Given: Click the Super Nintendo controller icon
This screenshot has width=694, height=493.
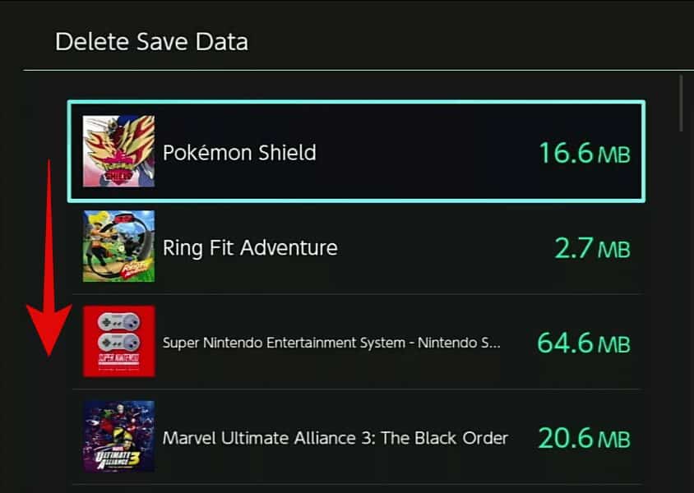Looking at the screenshot, I should 118,341.
